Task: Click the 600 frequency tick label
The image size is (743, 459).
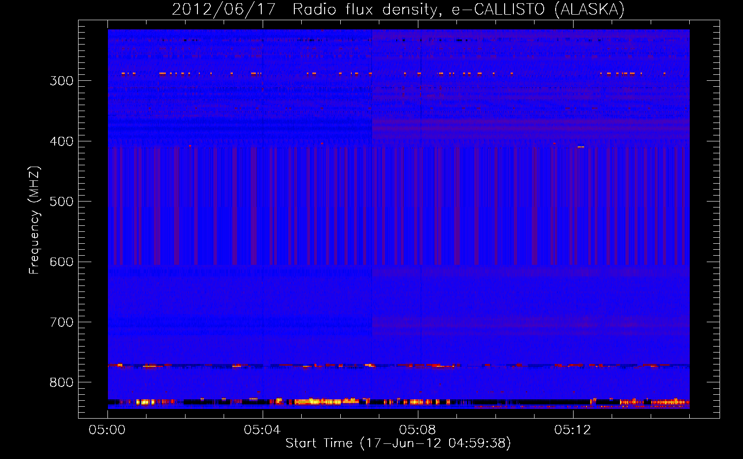Action: [x=62, y=262]
